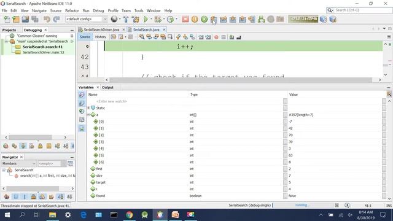Toggle the bottom button in Variables sidebar
The width and height of the screenshot is (393, 221).
pos(82,128)
